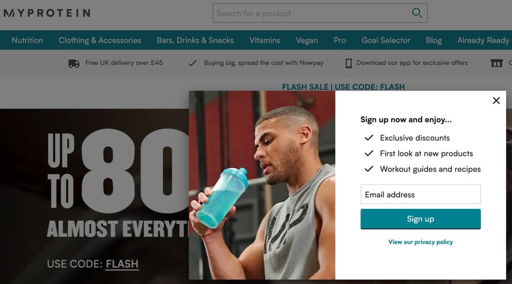This screenshot has height=284, width=512.
Task: Go to the Blog section
Action: 433,40
